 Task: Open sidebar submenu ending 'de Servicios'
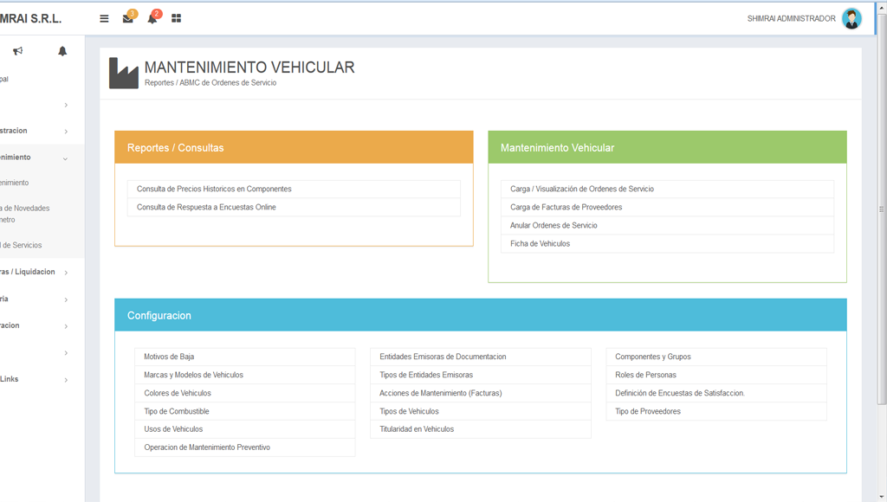[21, 245]
